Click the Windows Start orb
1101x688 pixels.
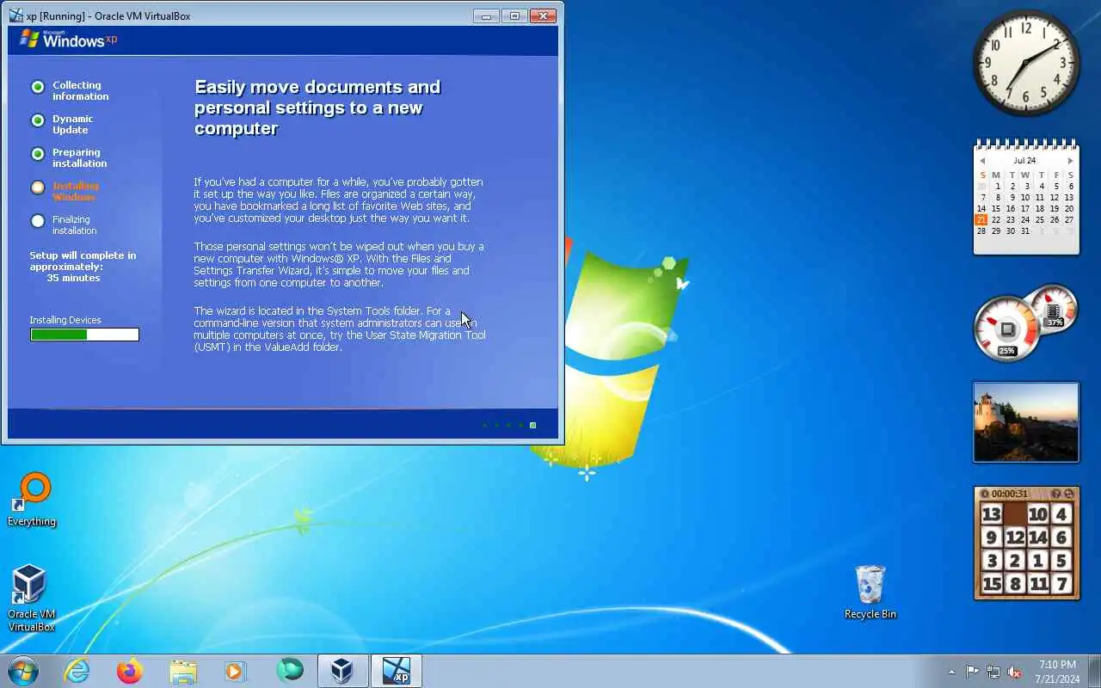(23, 671)
